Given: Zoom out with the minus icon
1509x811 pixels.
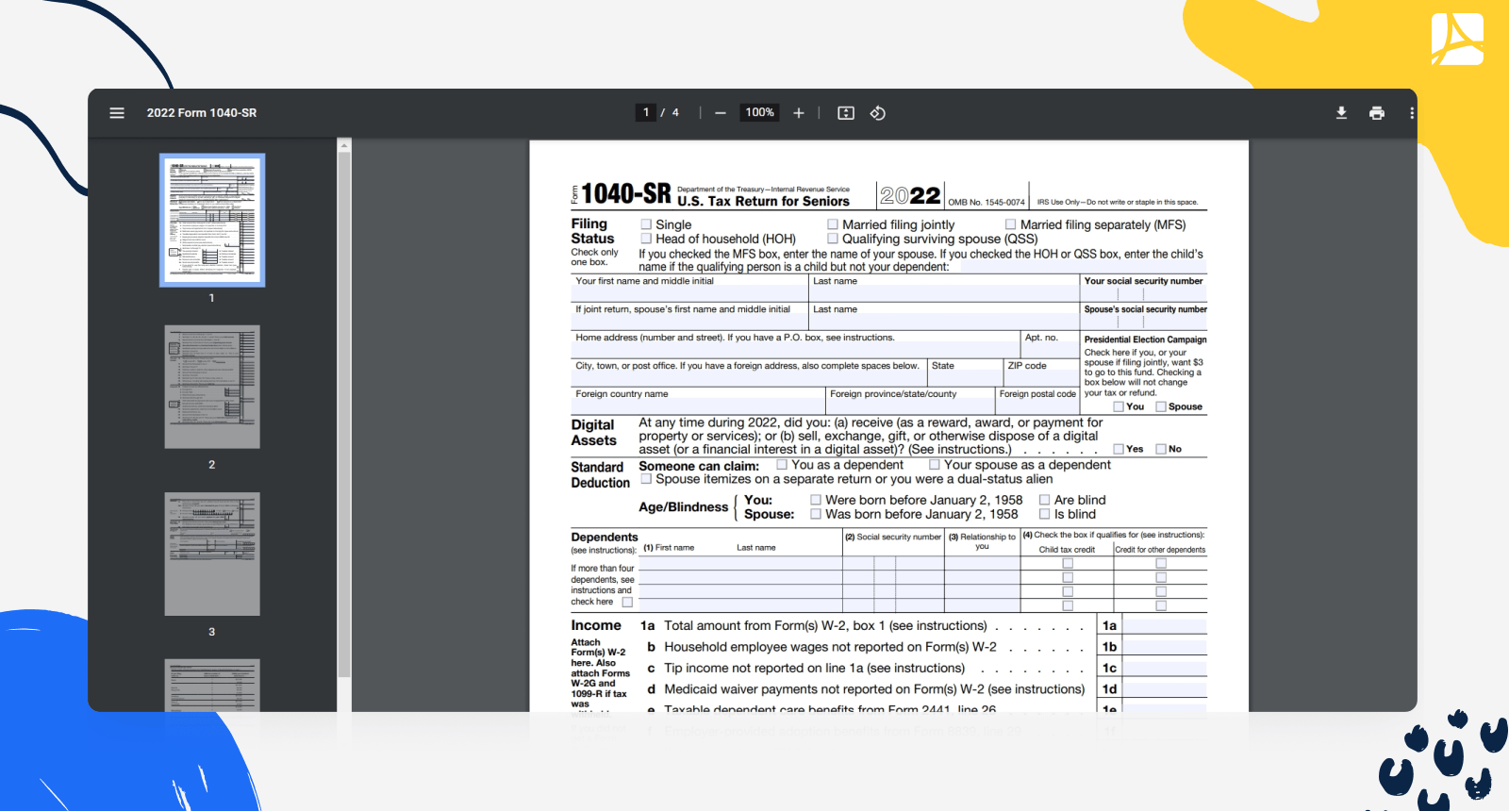Looking at the screenshot, I should click(x=721, y=113).
